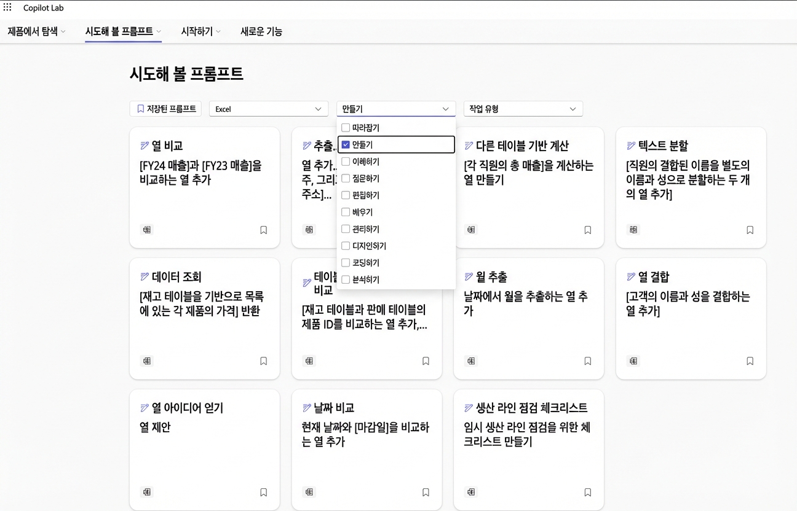Open the 날짜 비교 card title
Viewport: 797px width, 511px height.
[334, 408]
